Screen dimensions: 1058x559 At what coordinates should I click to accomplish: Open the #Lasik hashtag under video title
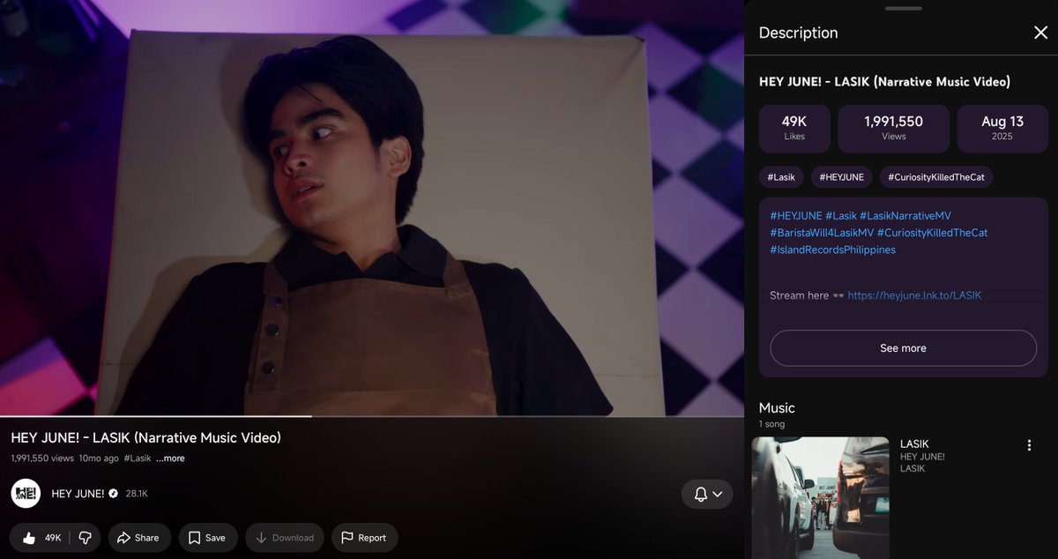click(138, 458)
